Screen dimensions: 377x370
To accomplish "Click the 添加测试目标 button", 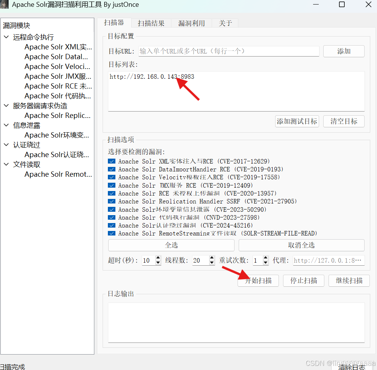I will (297, 121).
